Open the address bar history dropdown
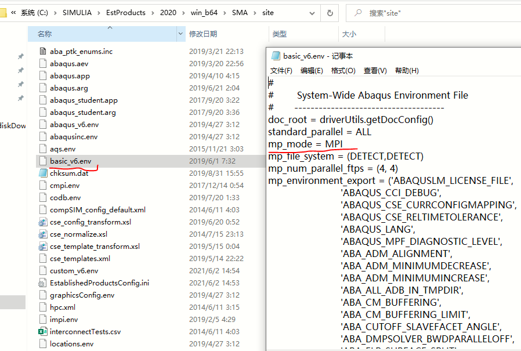This screenshot has width=521, height=351. pyautogui.click(x=311, y=12)
